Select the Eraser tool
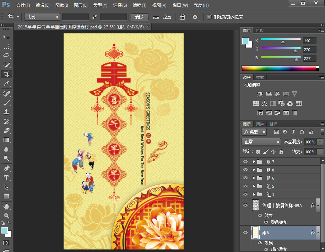This screenshot has height=252, width=325. (6, 131)
